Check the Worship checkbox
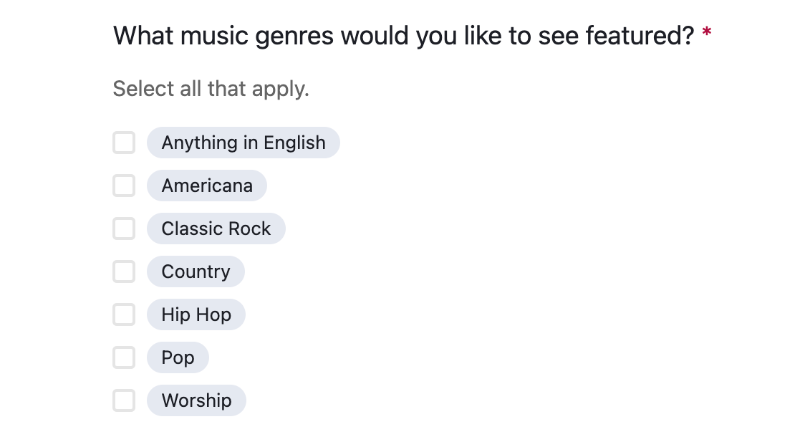The width and height of the screenshot is (805, 447). click(x=124, y=400)
